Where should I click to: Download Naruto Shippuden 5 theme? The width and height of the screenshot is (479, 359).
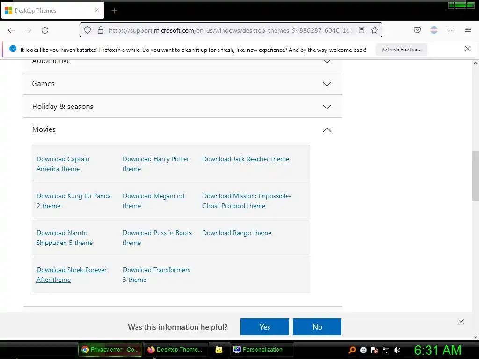click(x=65, y=238)
